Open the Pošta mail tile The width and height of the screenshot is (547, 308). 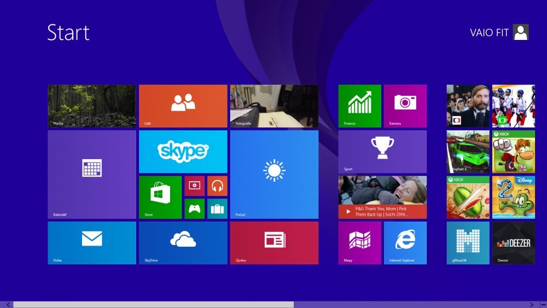click(x=92, y=243)
